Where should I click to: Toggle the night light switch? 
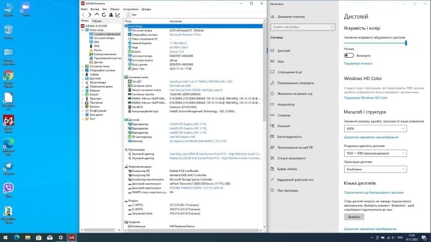coord(349,55)
